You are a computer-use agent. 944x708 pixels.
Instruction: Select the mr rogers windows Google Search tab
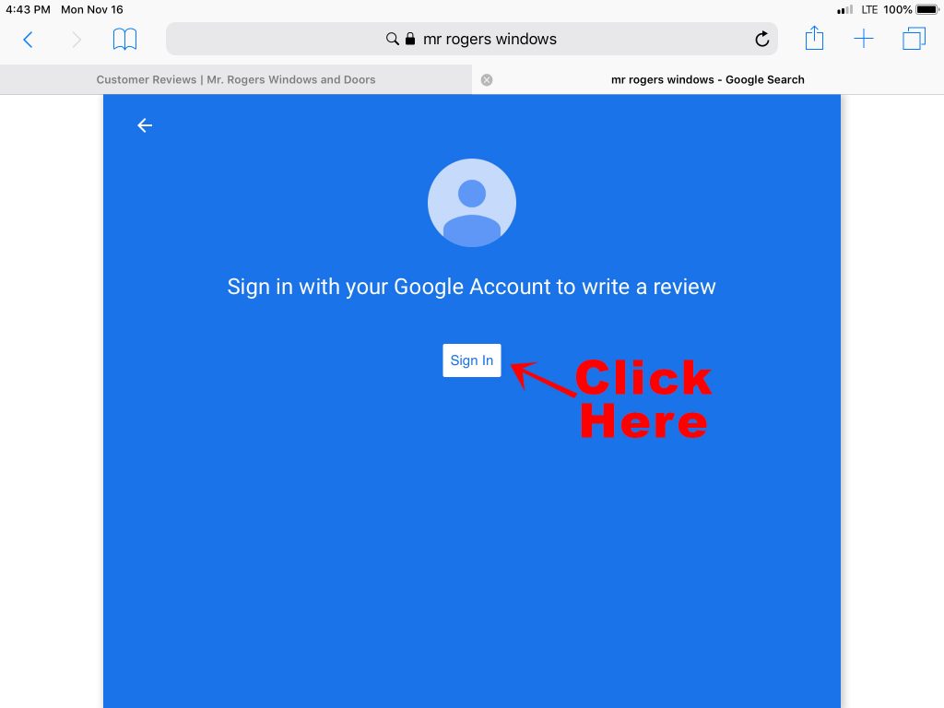click(708, 79)
